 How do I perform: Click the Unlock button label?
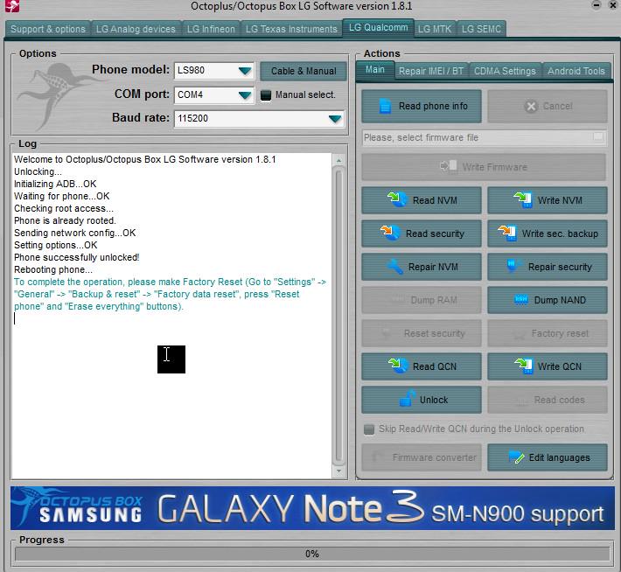point(434,400)
